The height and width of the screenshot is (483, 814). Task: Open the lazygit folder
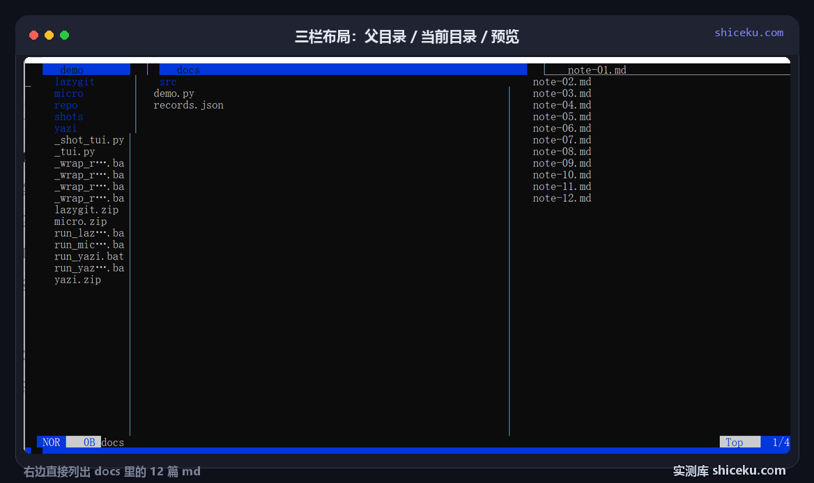75,82
